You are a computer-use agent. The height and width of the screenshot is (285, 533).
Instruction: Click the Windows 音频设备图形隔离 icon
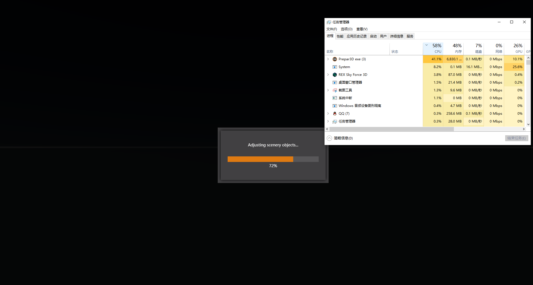click(x=335, y=106)
